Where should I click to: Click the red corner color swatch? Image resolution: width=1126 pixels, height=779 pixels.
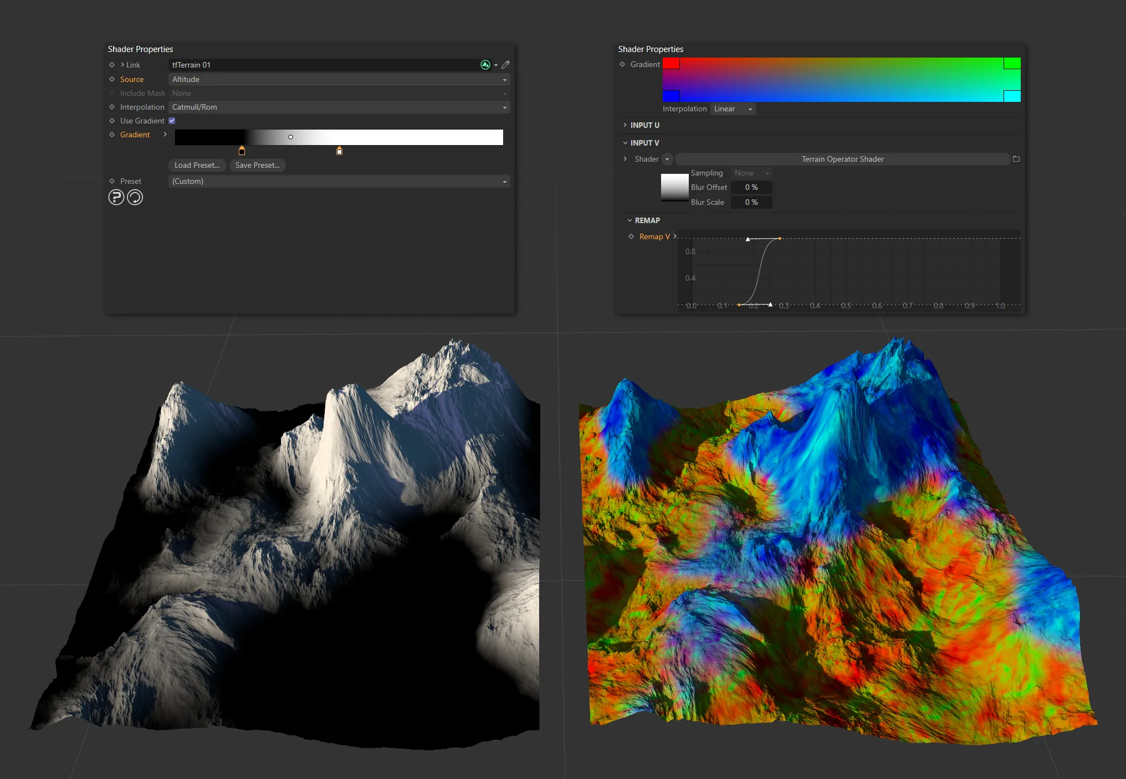coord(671,64)
